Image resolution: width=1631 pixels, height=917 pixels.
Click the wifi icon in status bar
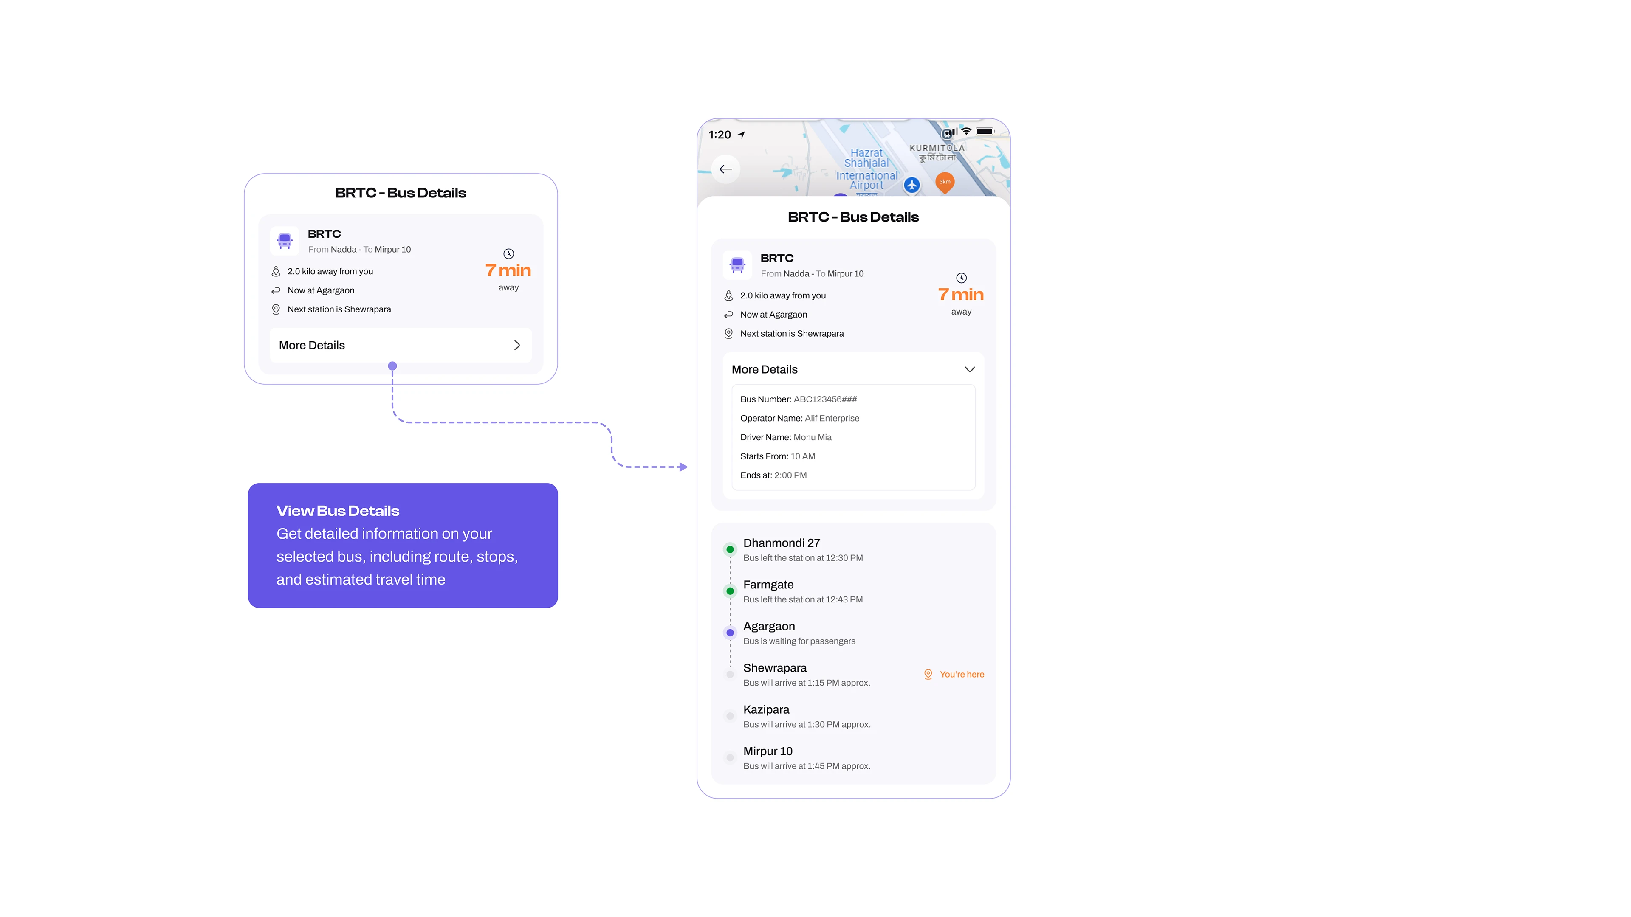[966, 132]
